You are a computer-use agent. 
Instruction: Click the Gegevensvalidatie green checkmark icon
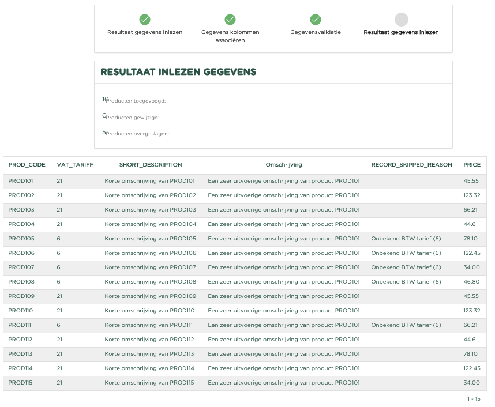tap(316, 20)
